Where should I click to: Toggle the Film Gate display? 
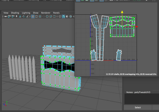pyautogui.click(x=37, y=16)
